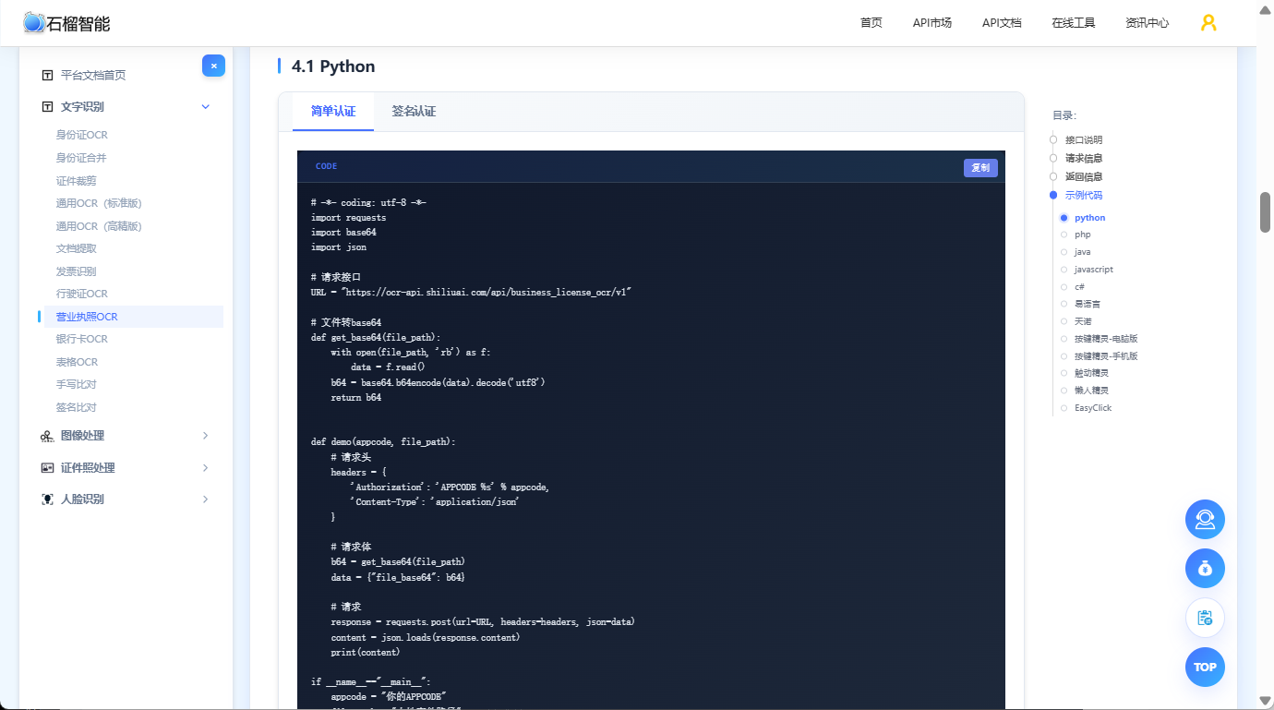
Task: Open 银行卡OCR in the sidebar
Action: pyautogui.click(x=82, y=339)
